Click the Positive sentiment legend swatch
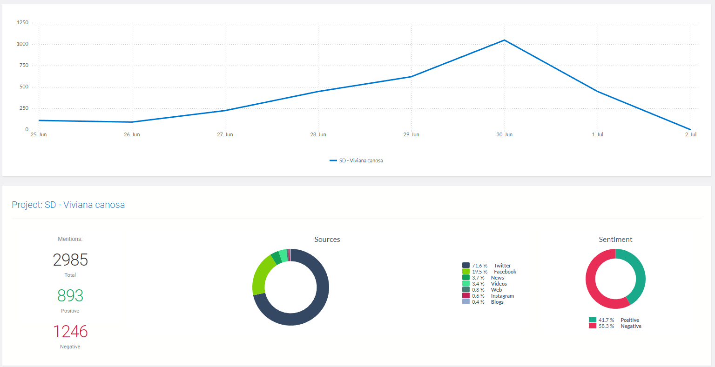Image resolution: width=715 pixels, height=367 pixels. coord(593,320)
